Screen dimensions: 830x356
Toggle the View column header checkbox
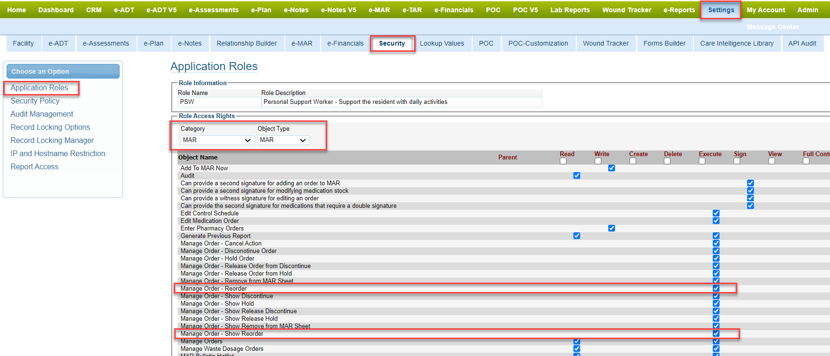pos(772,161)
